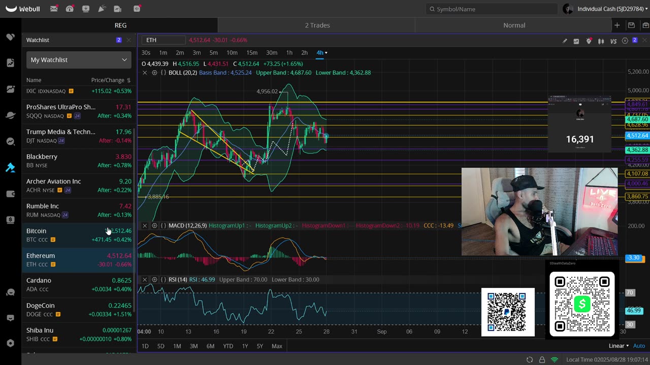Set chart range to YTD
The height and width of the screenshot is (365, 650).
(x=228, y=346)
